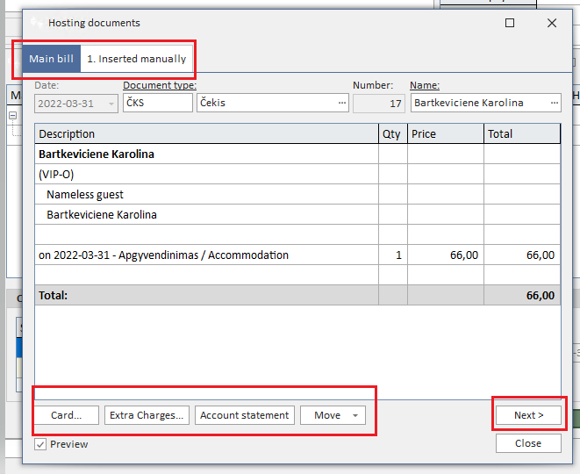This screenshot has width=580, height=474.
Task: Click the Total: summary label
Action: (x=54, y=295)
